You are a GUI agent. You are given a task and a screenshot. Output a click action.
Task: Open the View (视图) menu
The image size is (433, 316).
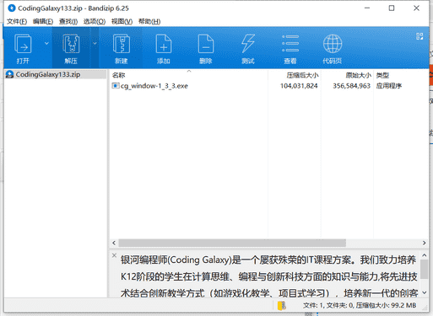point(122,21)
